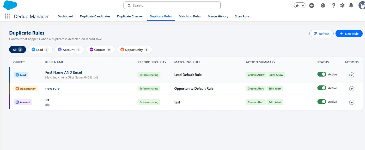
Task: Disable the Opportunity 'new rule' Active toggle
Action: tap(322, 88)
